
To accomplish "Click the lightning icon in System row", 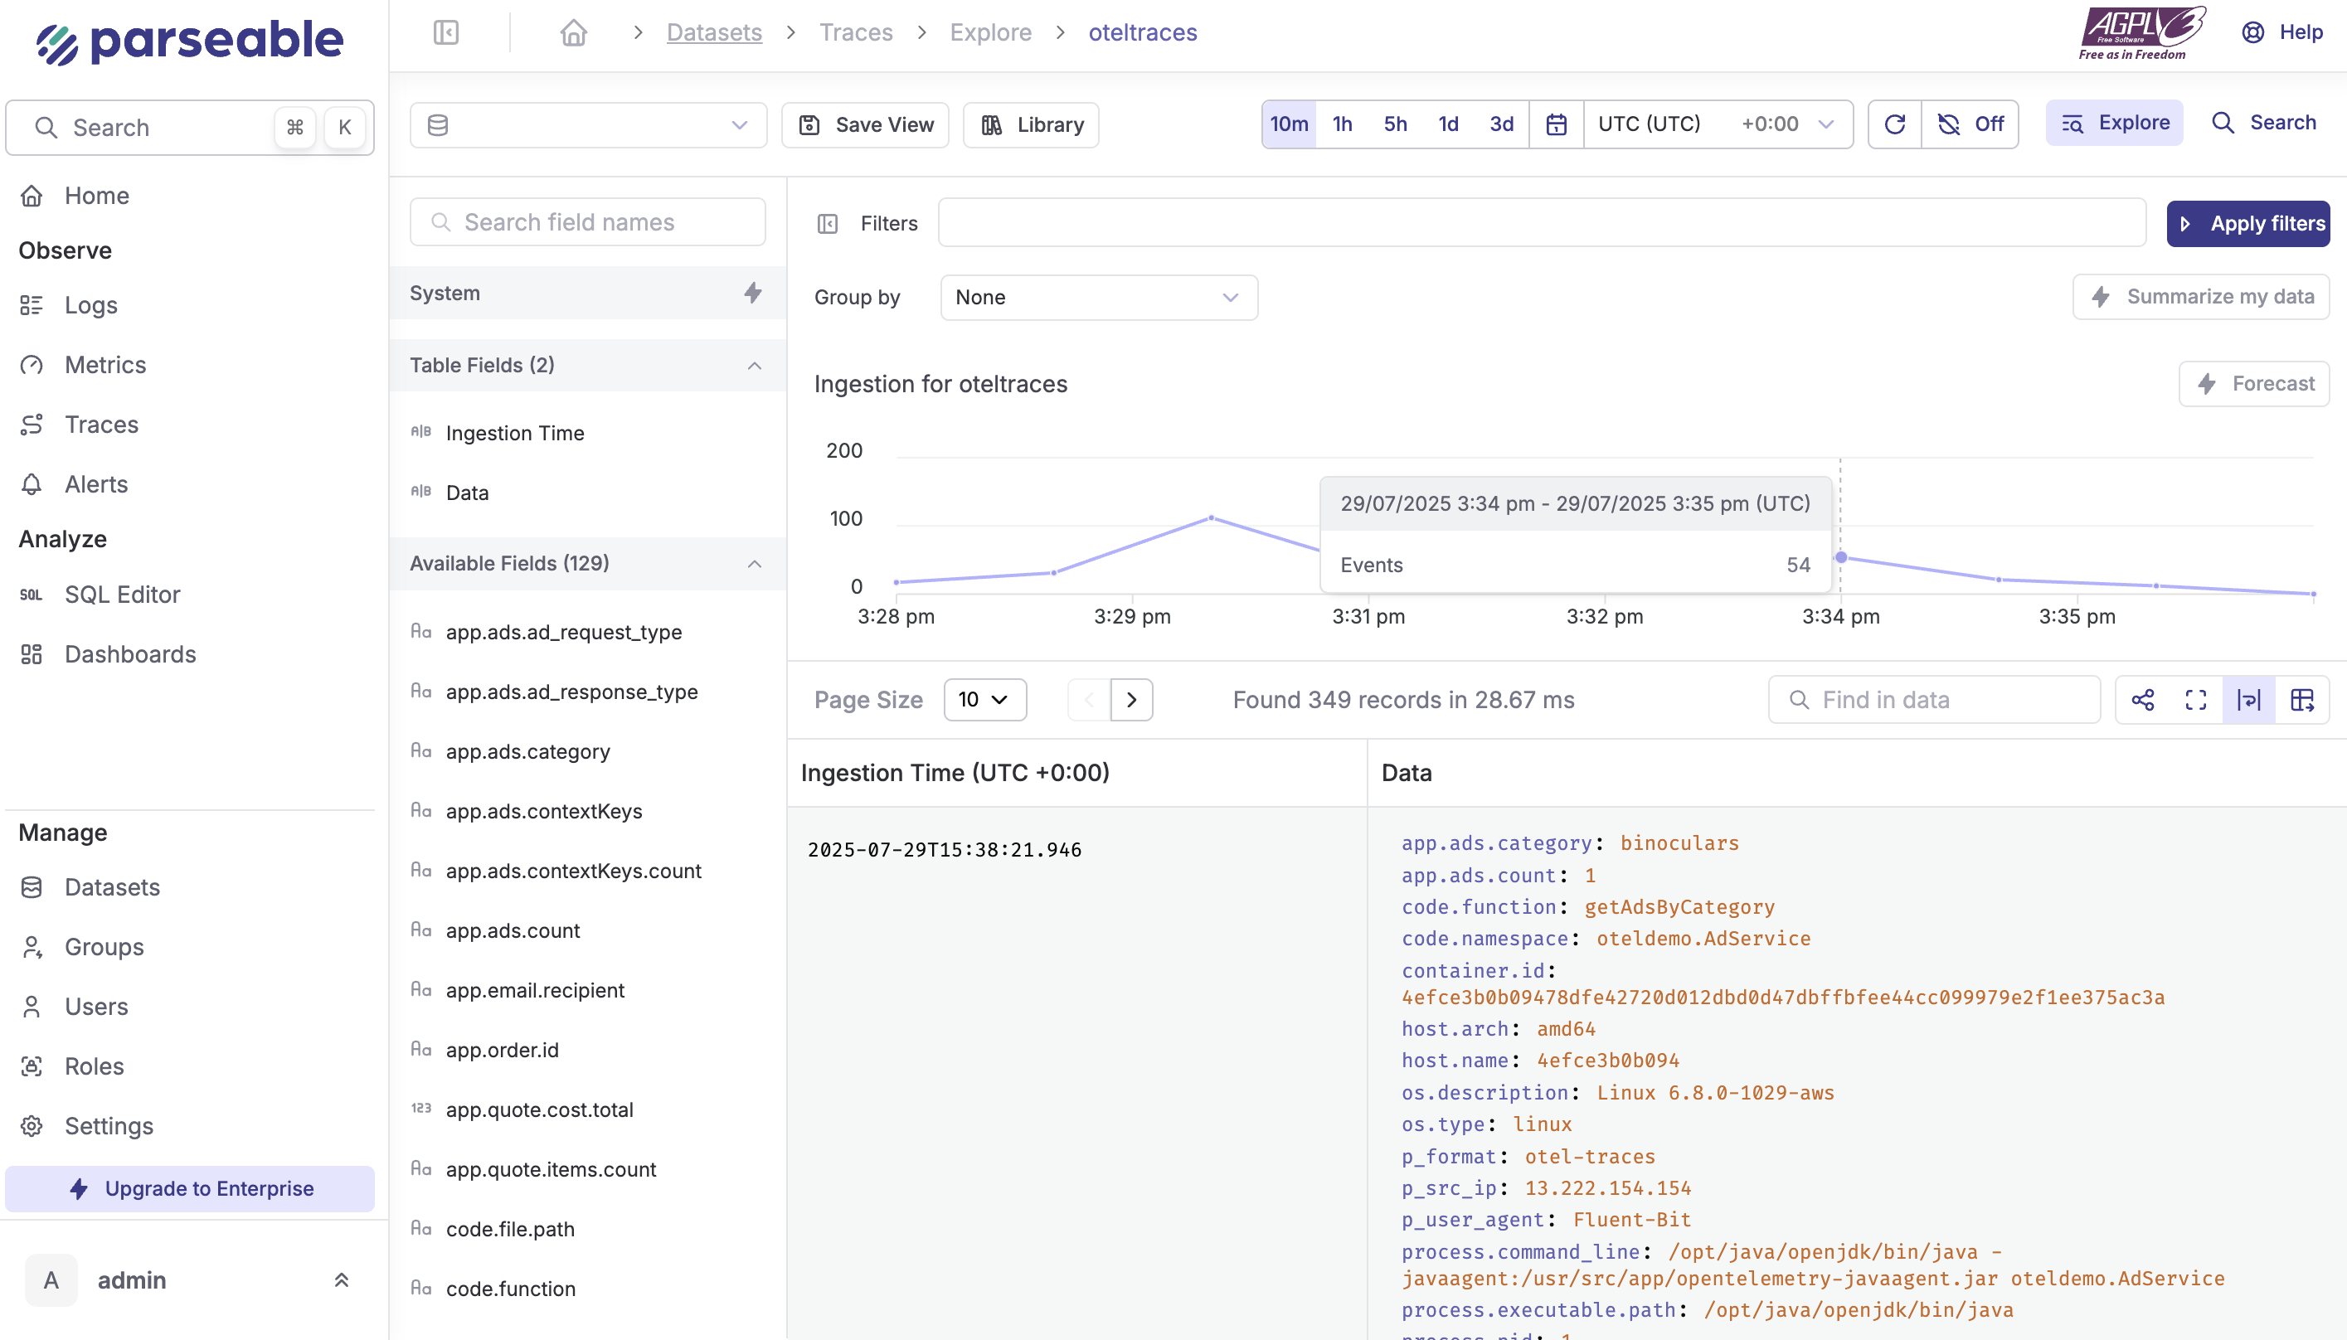I will (753, 293).
